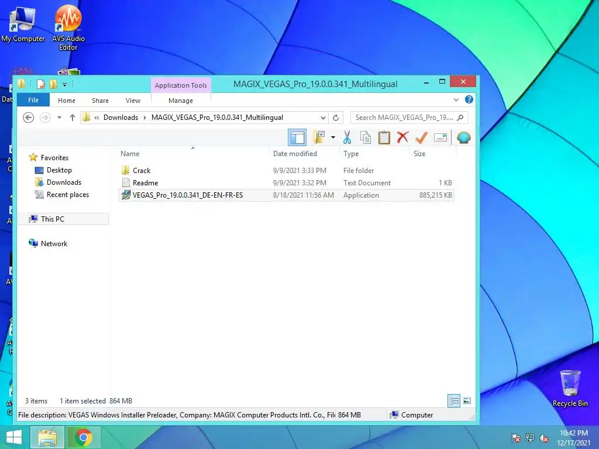This screenshot has height=449, width=599.
Task: Open Explorer help question mark icon
Action: pos(469,99)
